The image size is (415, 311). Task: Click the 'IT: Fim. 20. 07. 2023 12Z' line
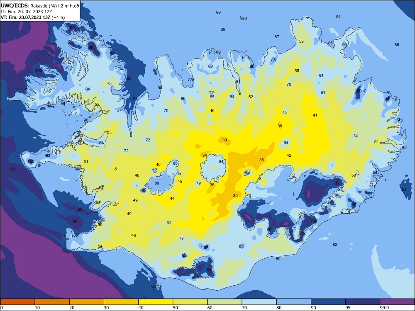pyautogui.click(x=26, y=12)
